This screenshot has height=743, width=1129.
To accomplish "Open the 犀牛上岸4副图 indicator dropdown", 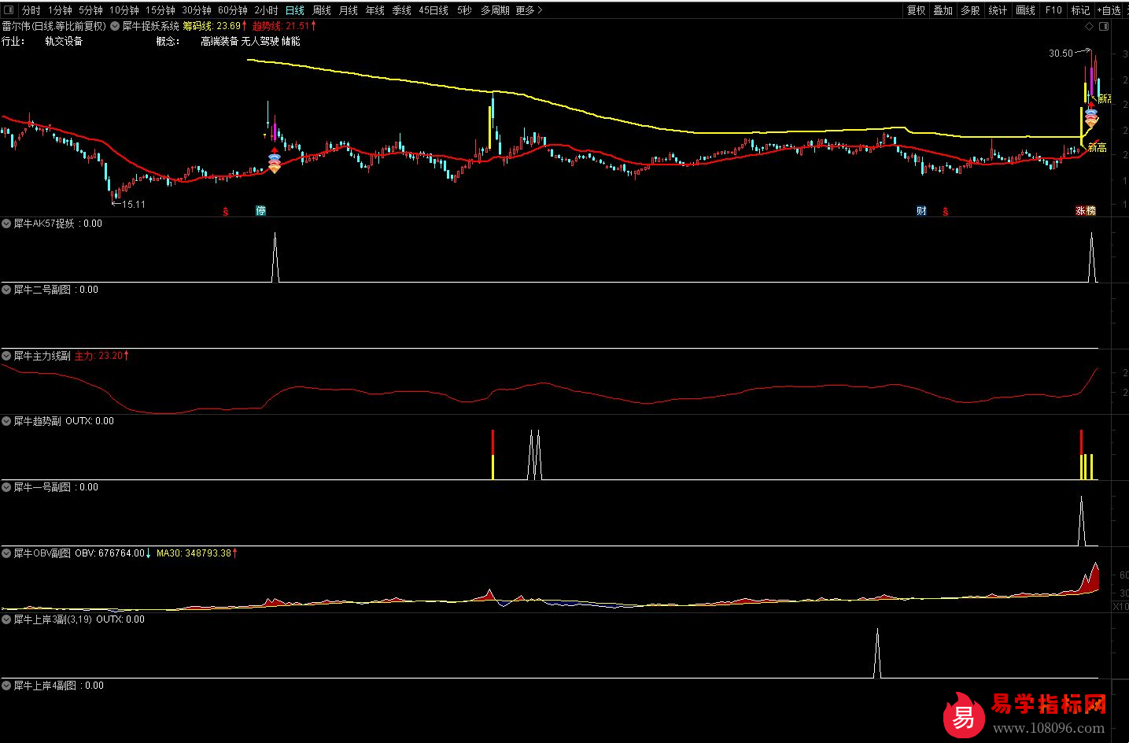I will click(7, 686).
